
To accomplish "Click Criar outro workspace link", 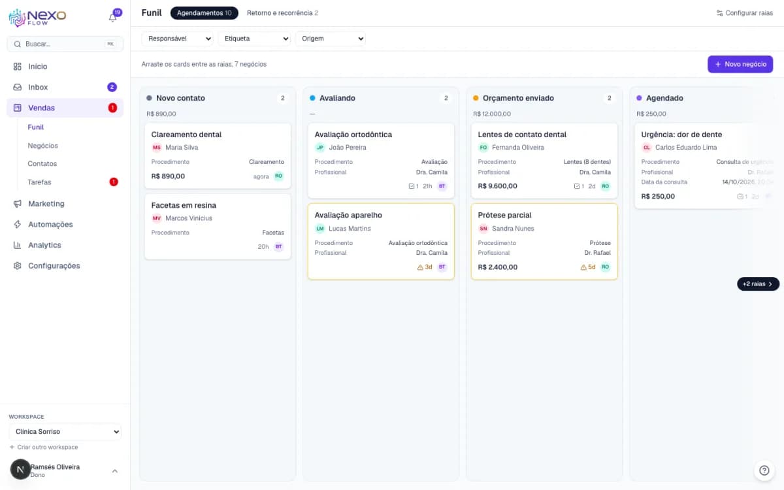I will point(44,448).
